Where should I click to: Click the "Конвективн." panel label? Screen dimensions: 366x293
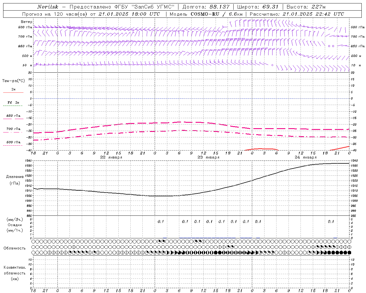tap(15, 268)
